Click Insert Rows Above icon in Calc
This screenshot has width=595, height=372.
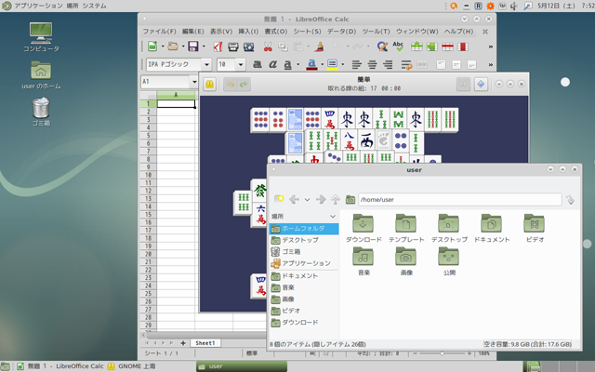416,46
